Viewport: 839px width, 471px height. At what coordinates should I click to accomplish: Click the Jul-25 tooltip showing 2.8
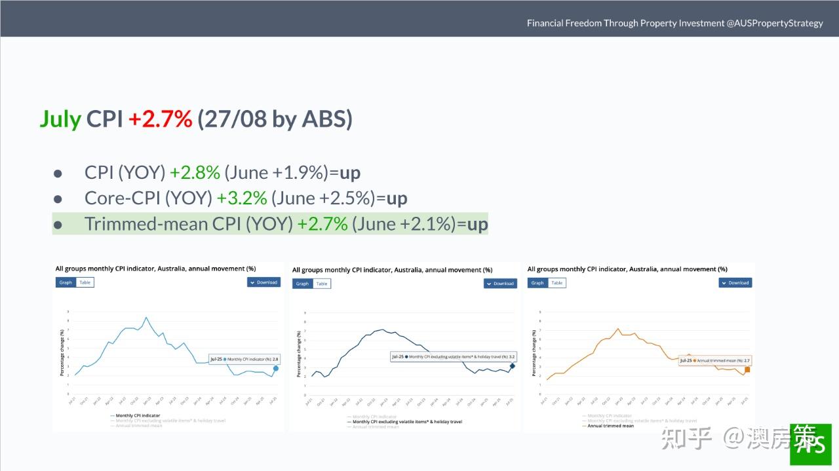pyautogui.click(x=245, y=359)
